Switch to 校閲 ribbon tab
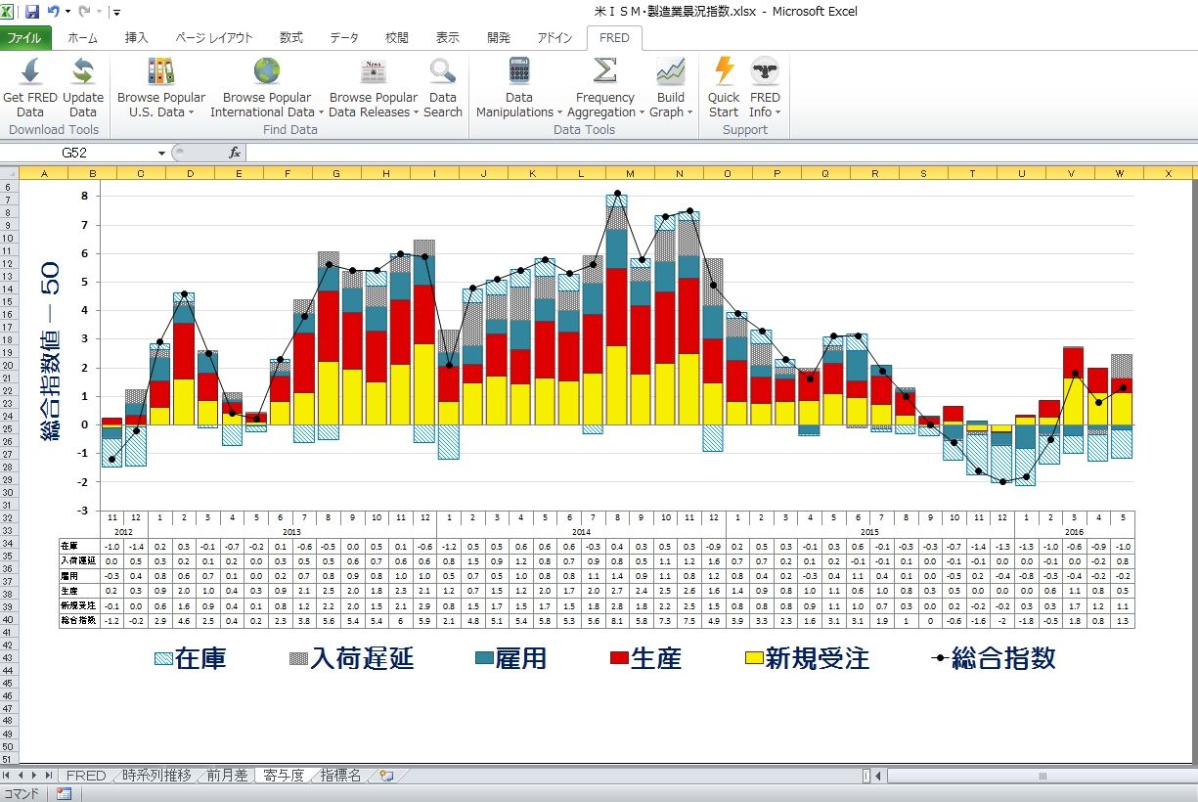Image resolution: width=1198 pixels, height=802 pixels. click(x=397, y=38)
